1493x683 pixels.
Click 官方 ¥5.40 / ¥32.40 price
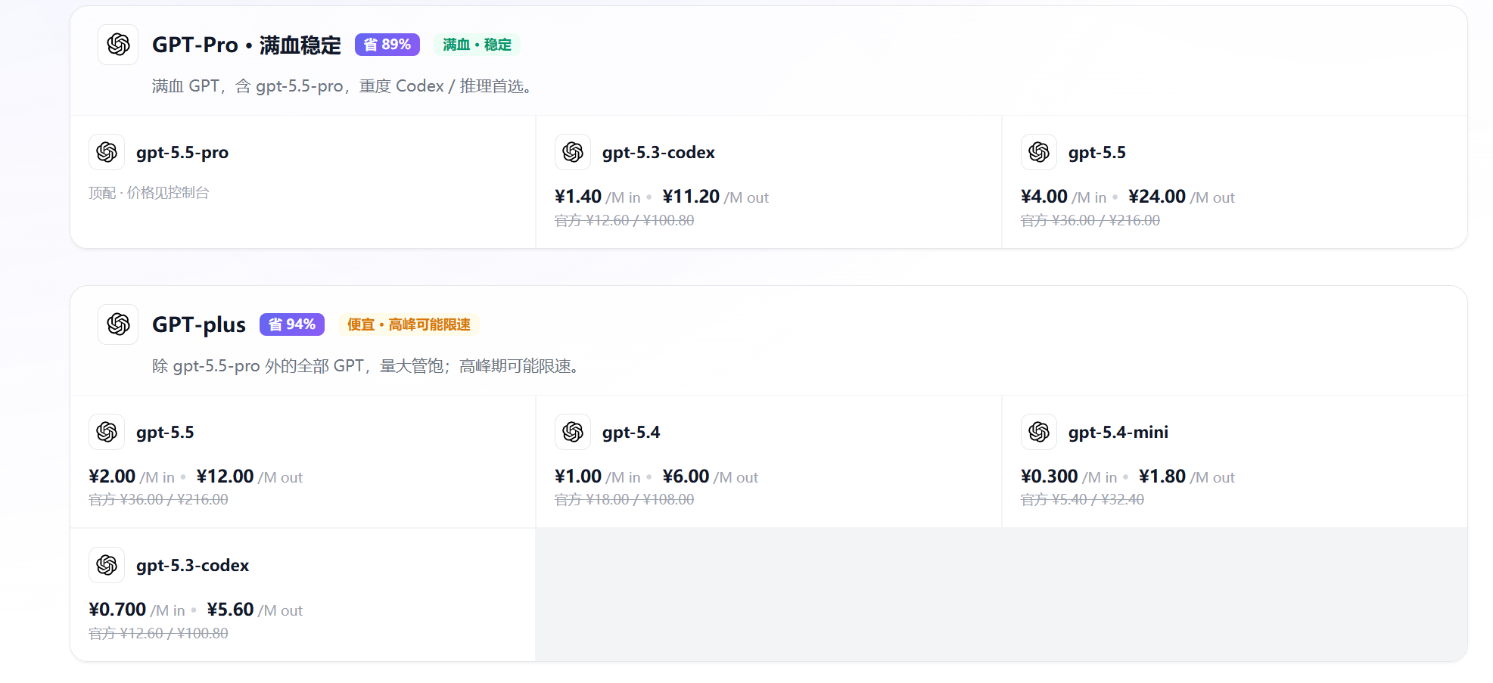pyautogui.click(x=1082, y=500)
